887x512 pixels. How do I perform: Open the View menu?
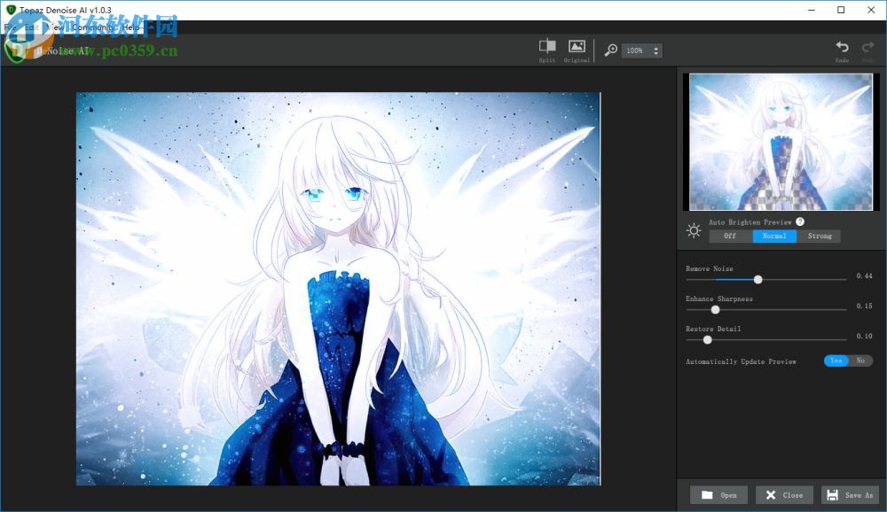55,27
